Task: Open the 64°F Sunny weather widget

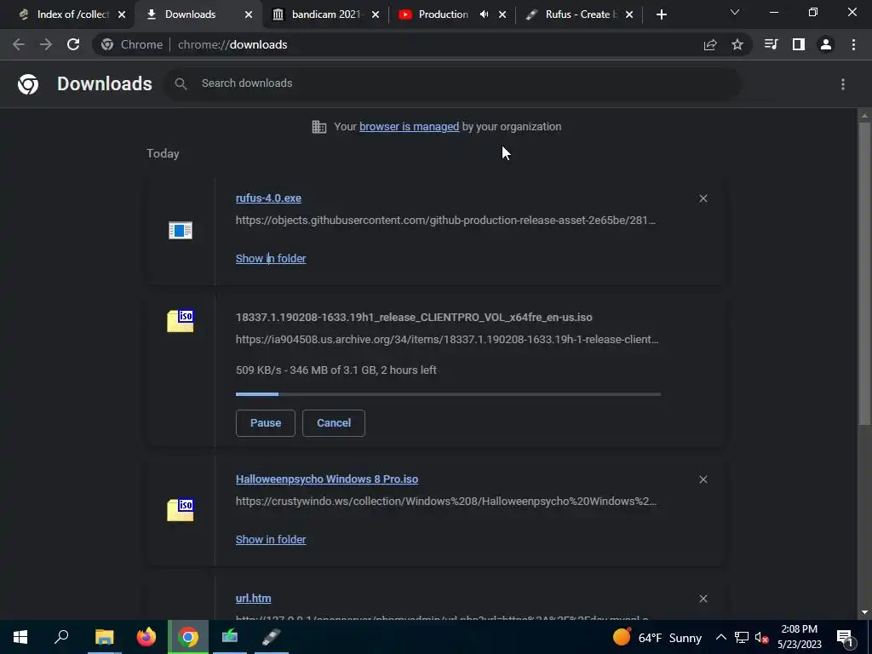Action: [657, 637]
